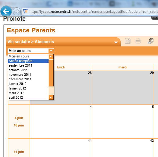Choose septembre 2011 from the list
This screenshot has width=158, height=157.
click(x=28, y=65)
